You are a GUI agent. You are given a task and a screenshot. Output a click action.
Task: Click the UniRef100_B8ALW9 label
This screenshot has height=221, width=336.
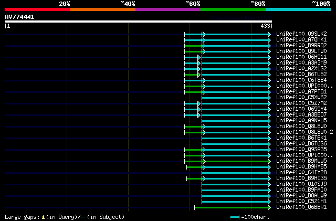301,196
